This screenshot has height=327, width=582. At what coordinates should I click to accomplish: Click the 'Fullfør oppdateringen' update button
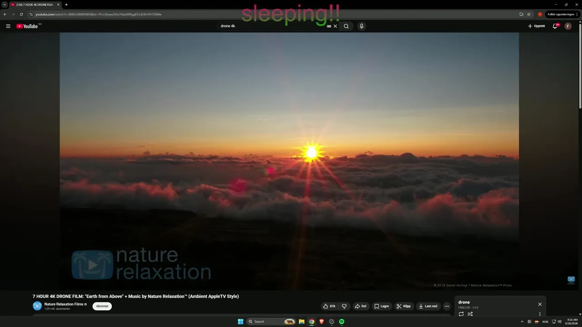coord(560,14)
